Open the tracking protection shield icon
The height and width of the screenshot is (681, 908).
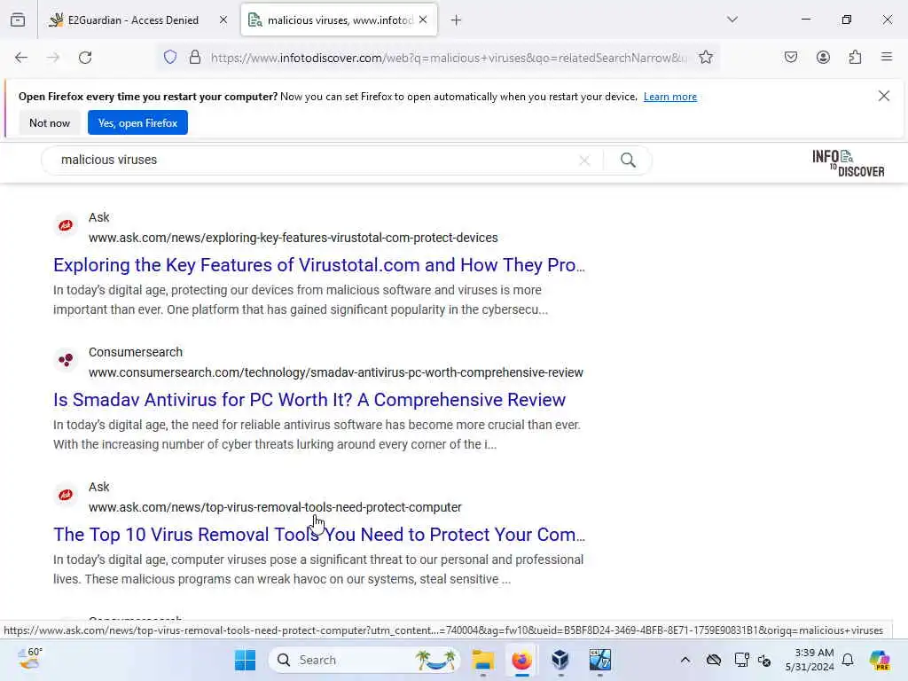(170, 58)
